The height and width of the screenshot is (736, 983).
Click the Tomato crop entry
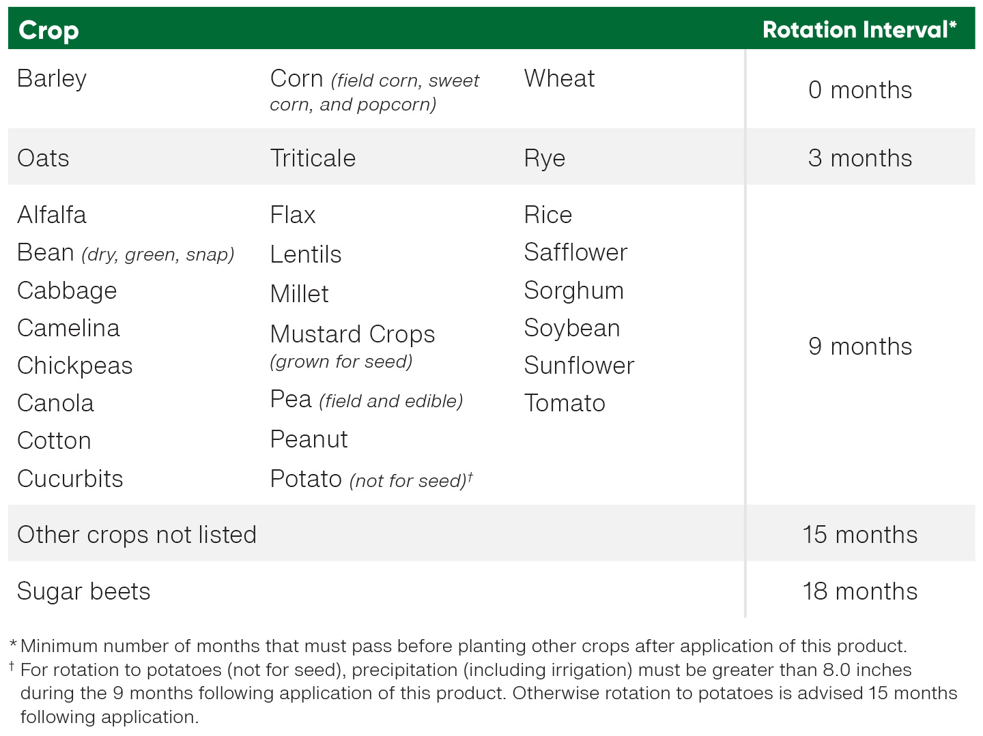[x=565, y=403]
